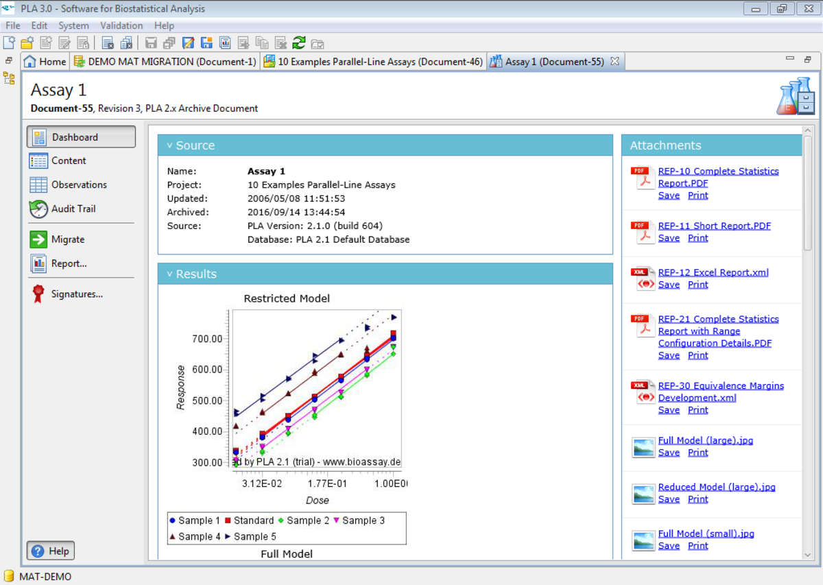Open REP-12 Excel Report.xml link
Viewport: 823px width, 585px height.
[713, 272]
